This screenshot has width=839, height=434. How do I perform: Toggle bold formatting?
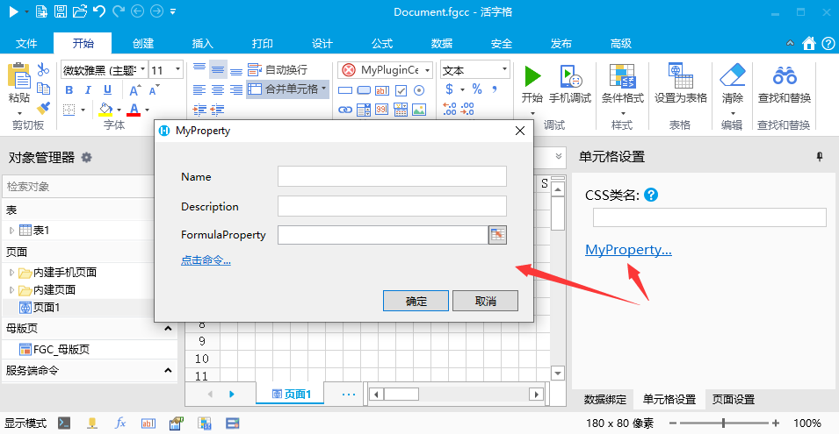click(x=69, y=89)
